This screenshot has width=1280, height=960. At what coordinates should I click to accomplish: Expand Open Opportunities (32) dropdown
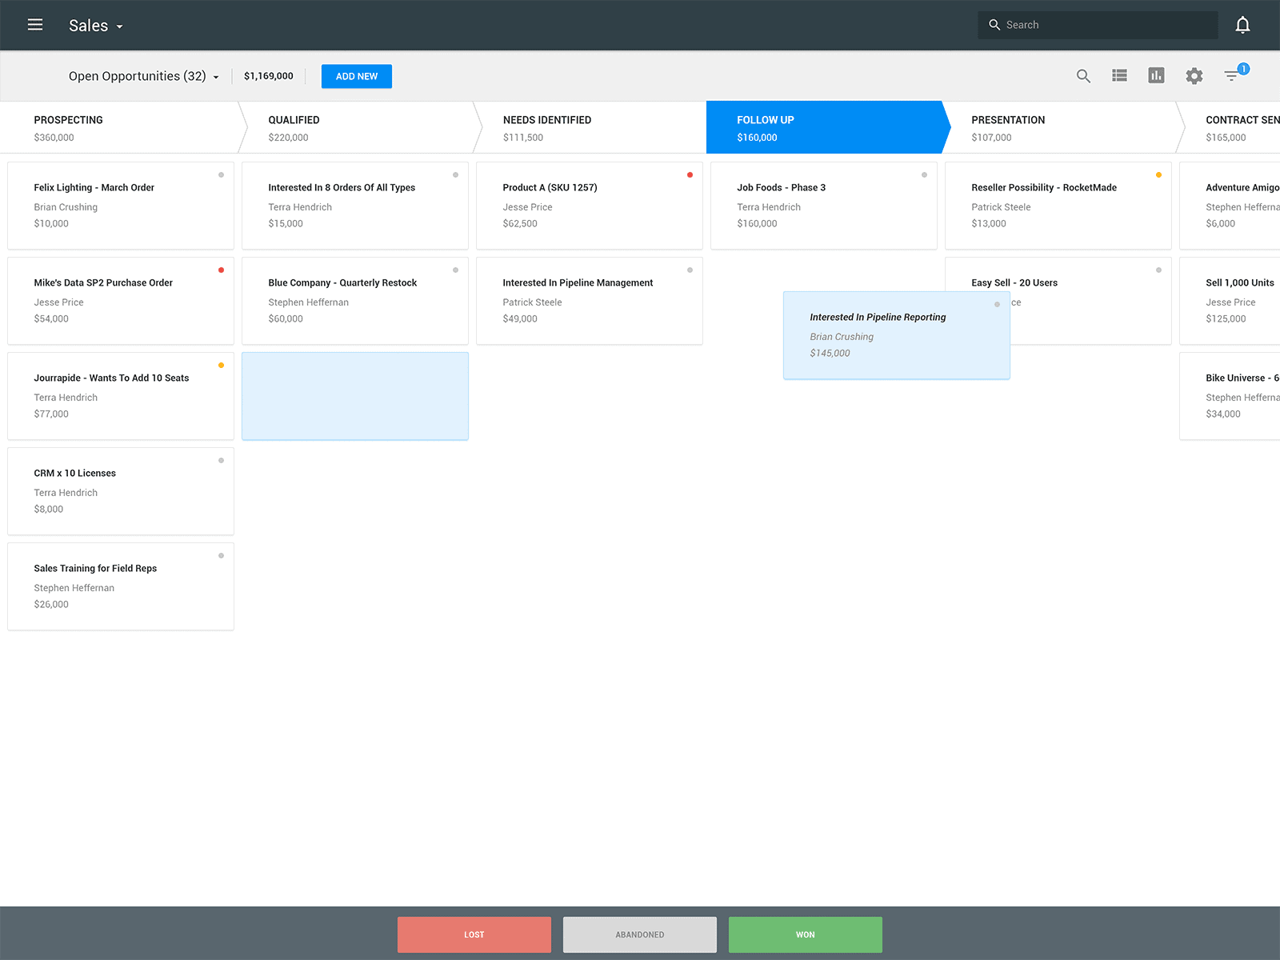point(144,76)
